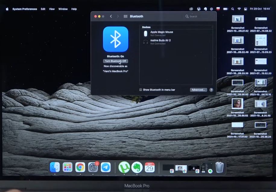Click the battery status icon
The width and height of the screenshot is (276, 192).
[x=226, y=9]
